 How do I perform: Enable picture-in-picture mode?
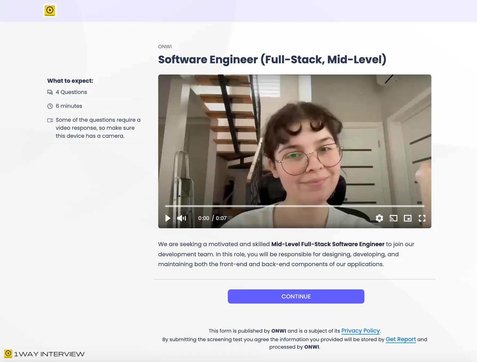408,218
